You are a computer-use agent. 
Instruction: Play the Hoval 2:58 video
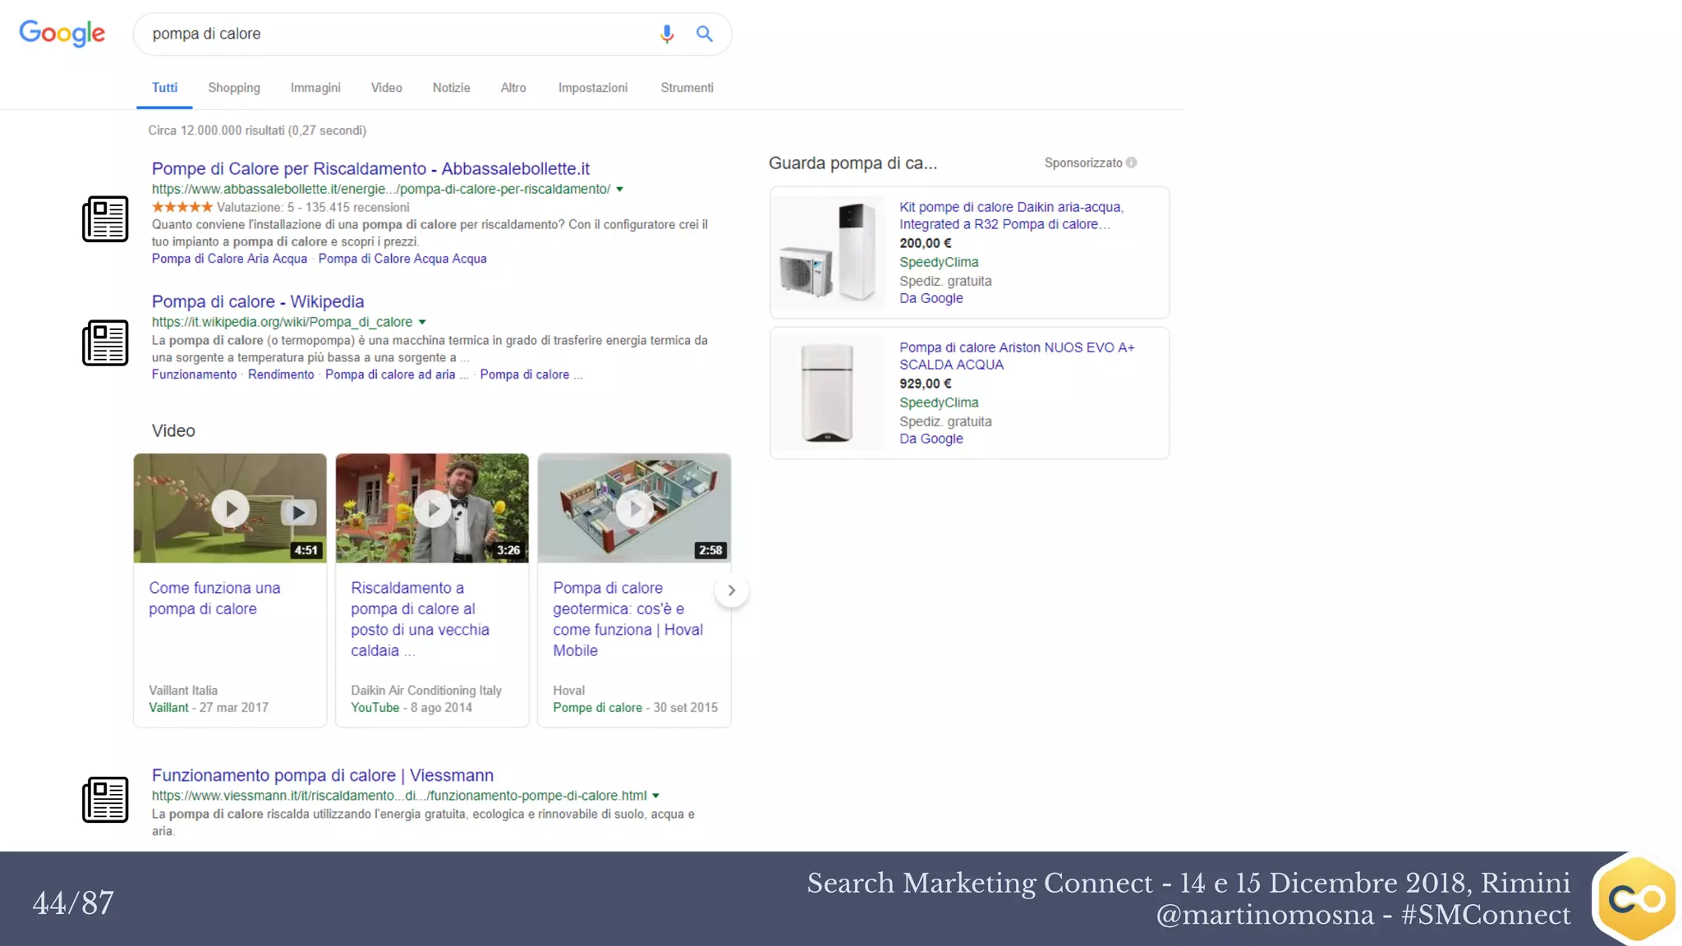pos(634,508)
